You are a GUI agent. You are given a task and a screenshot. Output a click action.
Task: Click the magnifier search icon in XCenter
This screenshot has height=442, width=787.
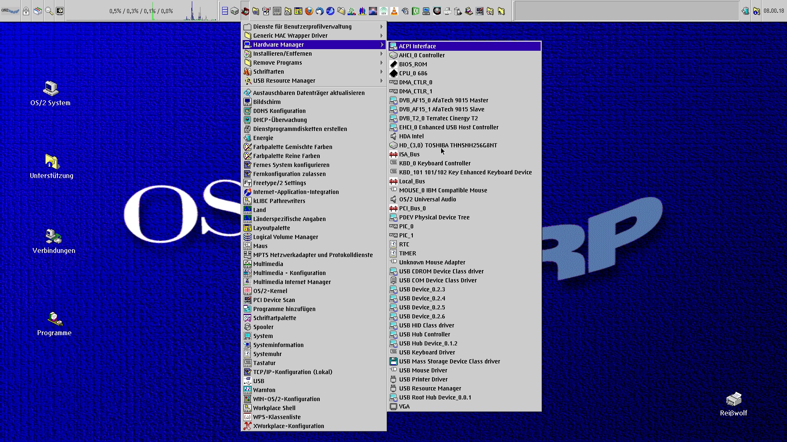tap(49, 11)
